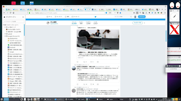Image resolution: width=181 pixels, height=101 pixels.
Task: Select the いいね tab showing 2,513
Action: [96, 23]
